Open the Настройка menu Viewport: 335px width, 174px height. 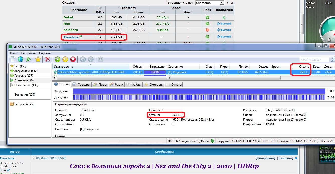[x=28, y=53]
